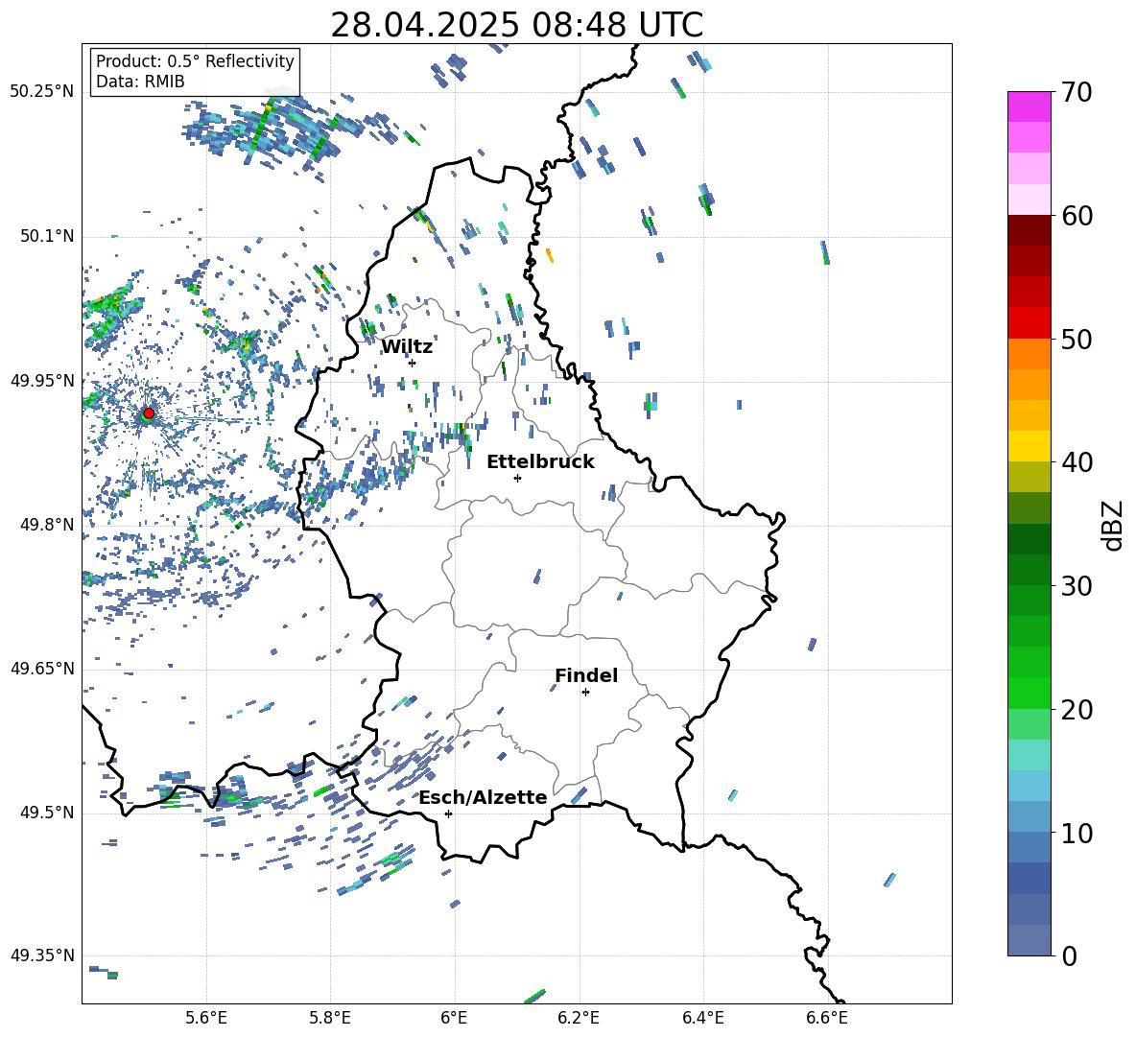Click the 49.65°N latitude tick label
Screen dimensions: 1136x1037
(42, 669)
